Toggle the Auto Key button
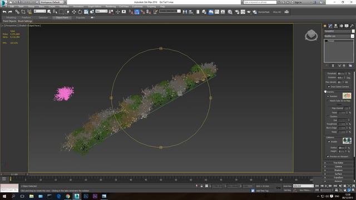356x200 pixels. click(x=287, y=186)
